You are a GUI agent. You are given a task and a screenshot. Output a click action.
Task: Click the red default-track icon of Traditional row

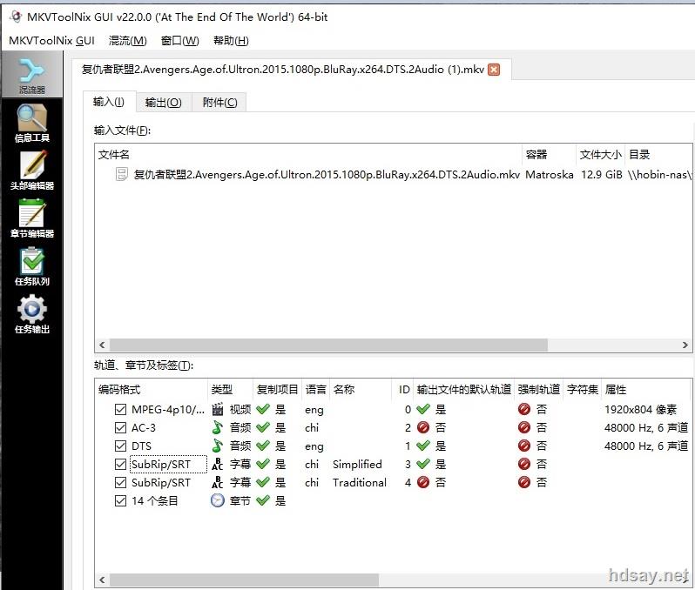point(423,482)
